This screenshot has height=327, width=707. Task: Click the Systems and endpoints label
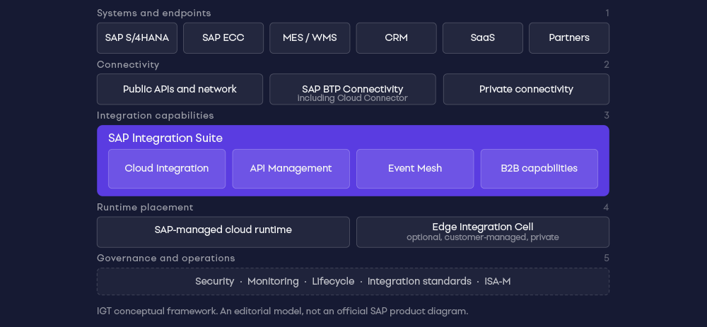(x=153, y=13)
